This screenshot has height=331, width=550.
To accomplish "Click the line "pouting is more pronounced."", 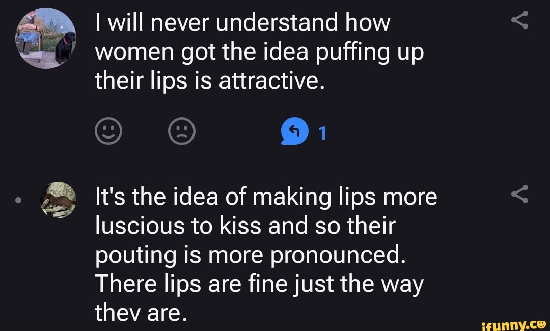I will click(251, 256).
